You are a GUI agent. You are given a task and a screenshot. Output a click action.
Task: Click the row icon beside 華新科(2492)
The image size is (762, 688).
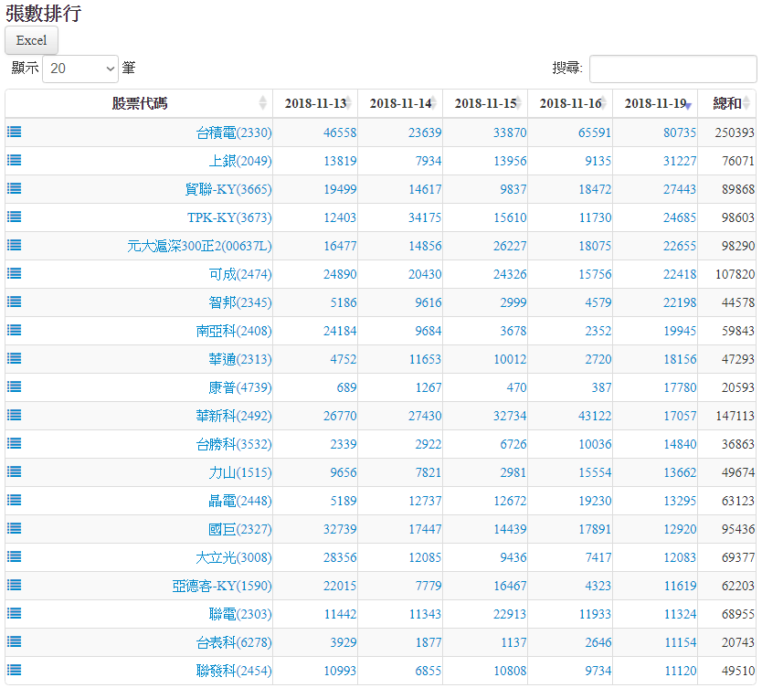click(15, 415)
